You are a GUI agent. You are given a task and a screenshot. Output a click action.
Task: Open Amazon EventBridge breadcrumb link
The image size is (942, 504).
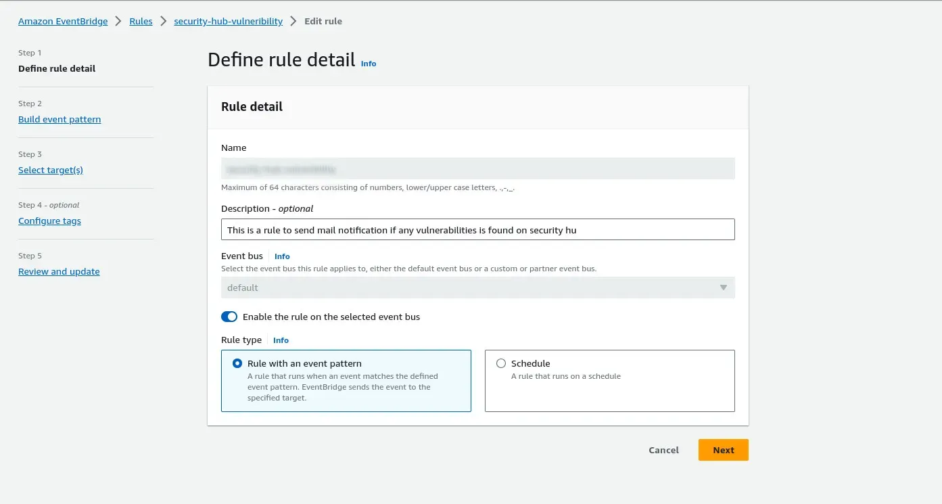click(63, 21)
